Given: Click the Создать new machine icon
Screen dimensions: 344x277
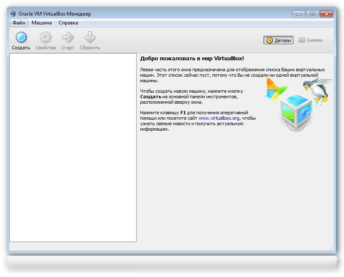Looking at the screenshot, I should point(21,38).
